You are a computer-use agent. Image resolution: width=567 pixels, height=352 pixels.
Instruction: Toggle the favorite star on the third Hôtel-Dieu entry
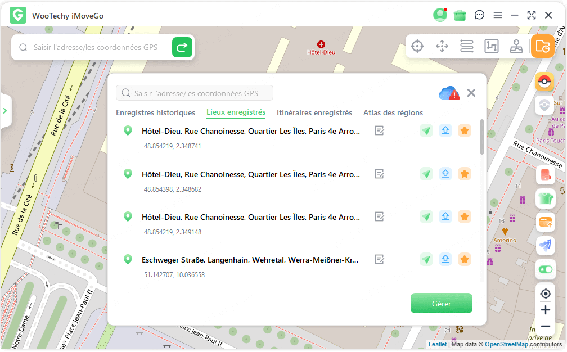(x=464, y=216)
